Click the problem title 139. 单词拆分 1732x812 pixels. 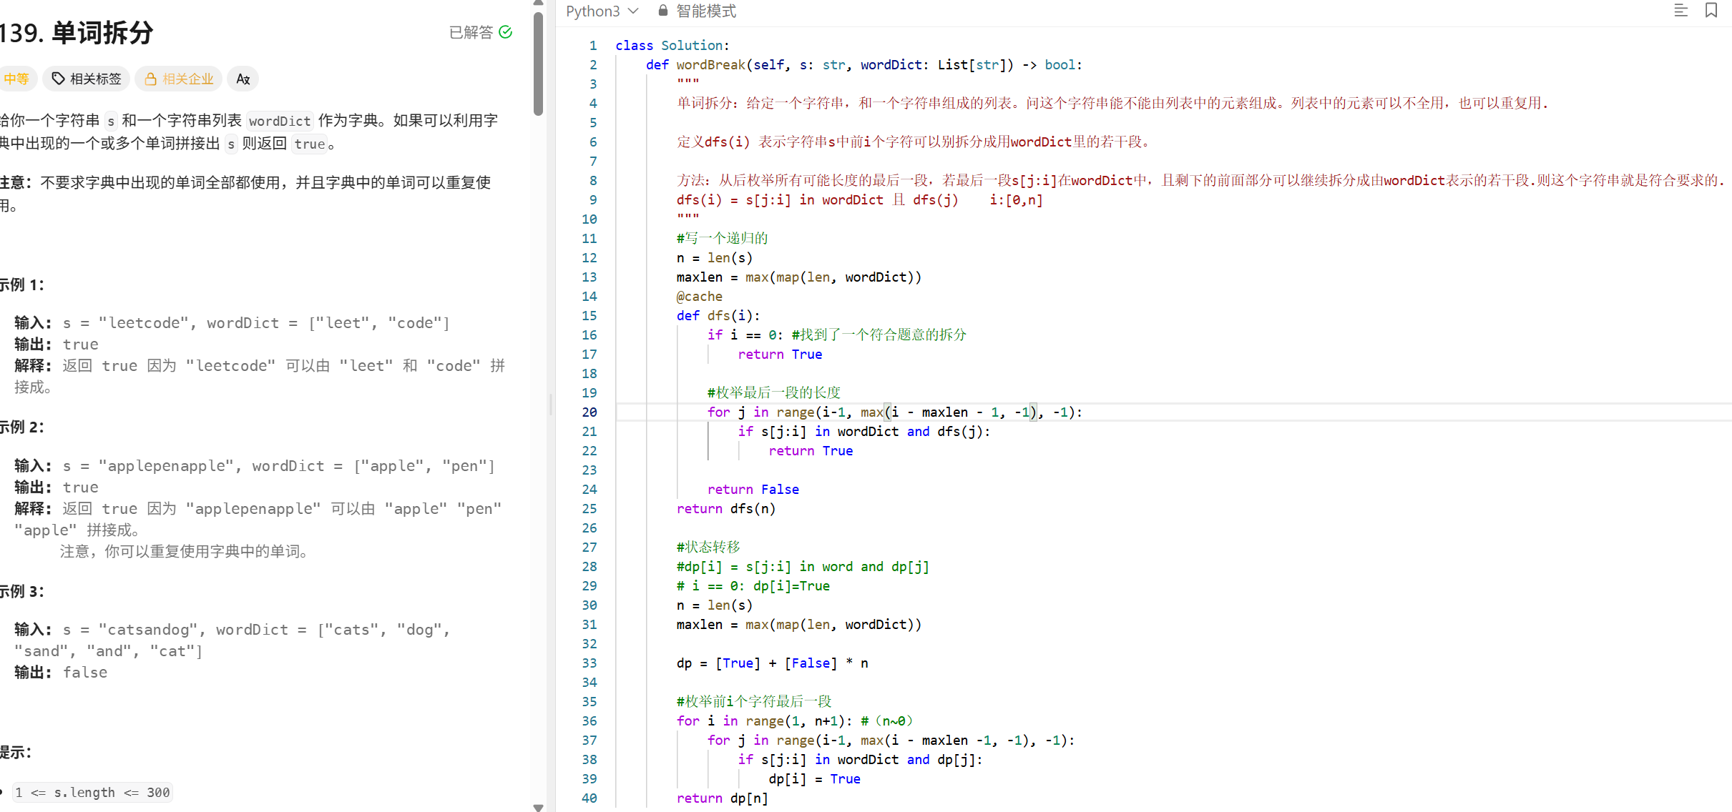77,33
